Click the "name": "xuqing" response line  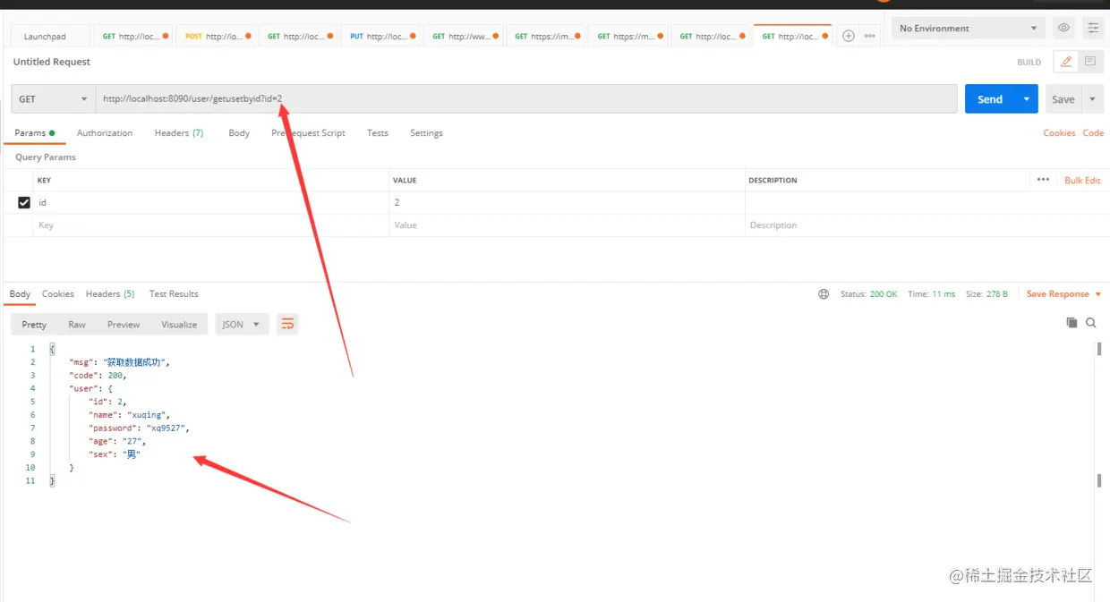click(129, 415)
